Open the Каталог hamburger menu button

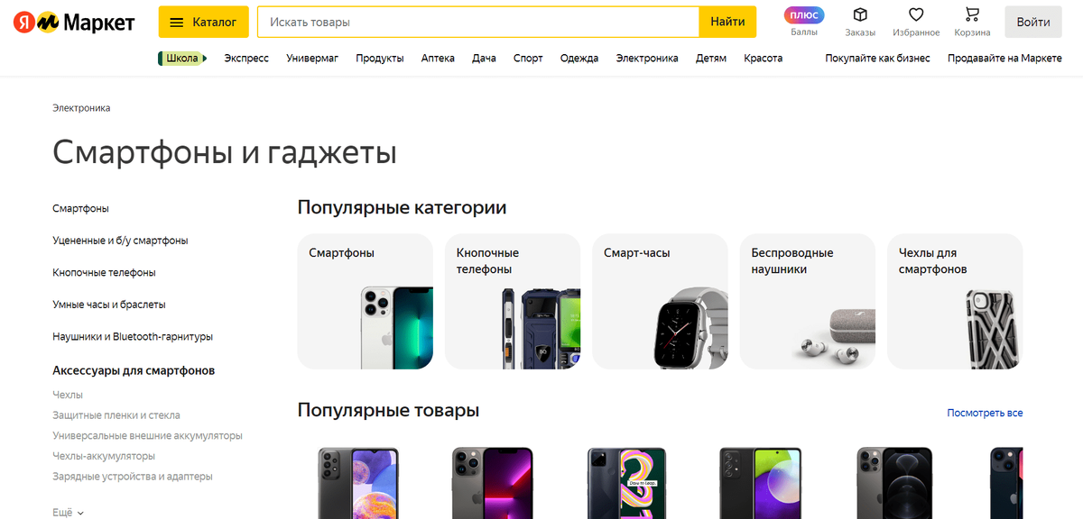[x=203, y=22]
